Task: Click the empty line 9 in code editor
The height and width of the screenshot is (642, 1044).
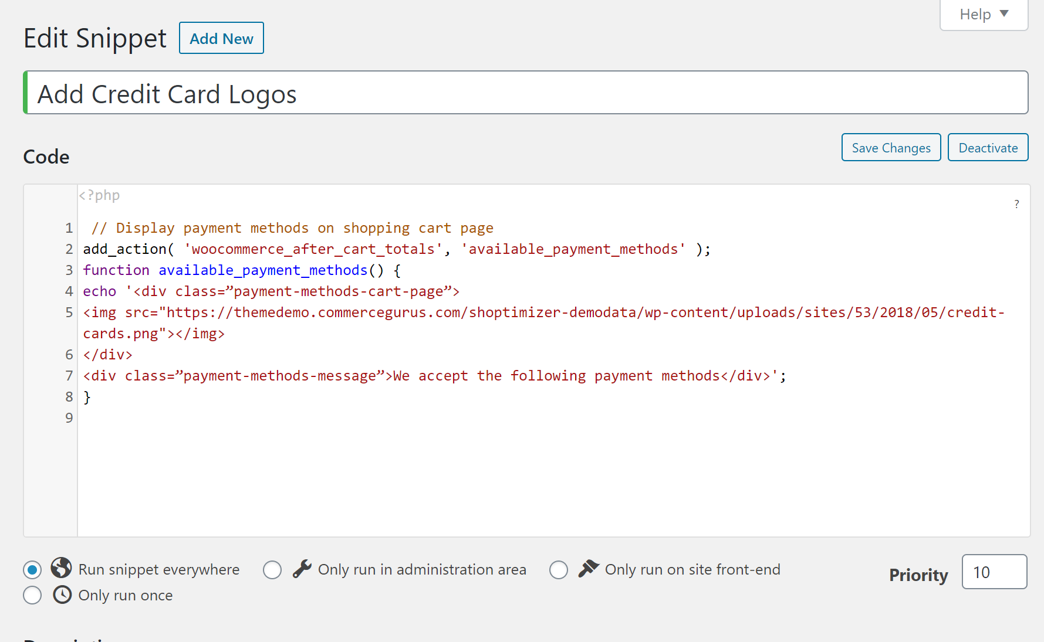Action: (x=352, y=418)
